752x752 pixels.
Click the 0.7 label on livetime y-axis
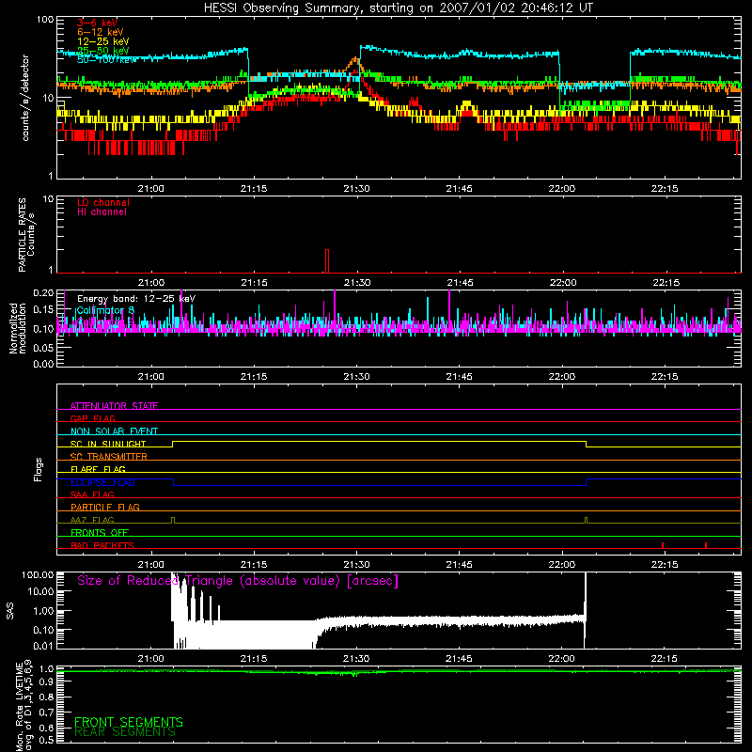[47, 713]
